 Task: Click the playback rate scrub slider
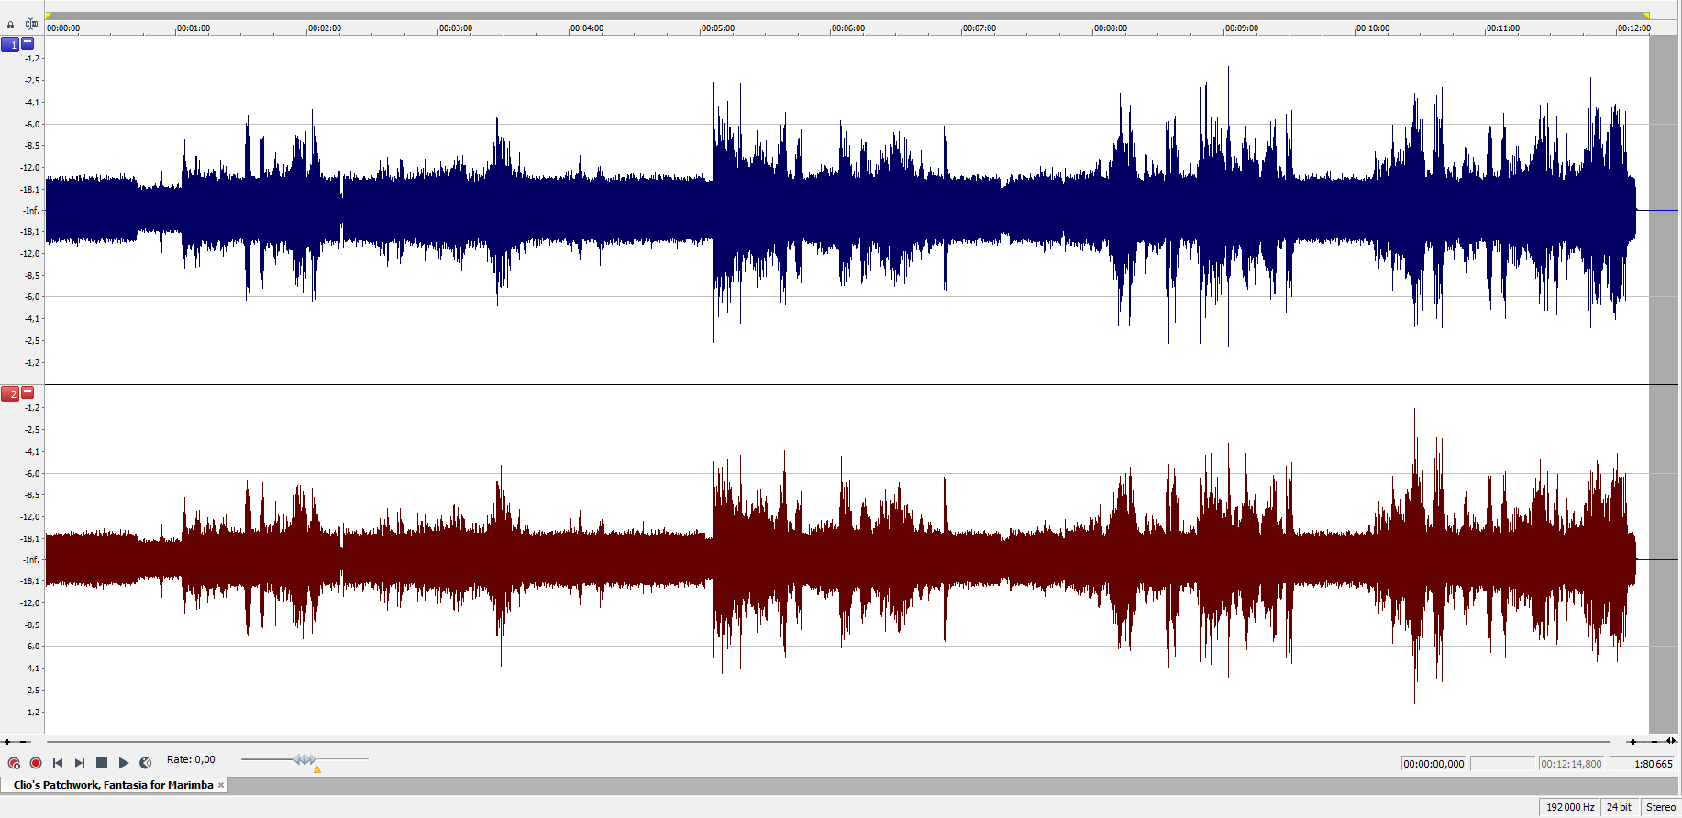coord(305,759)
